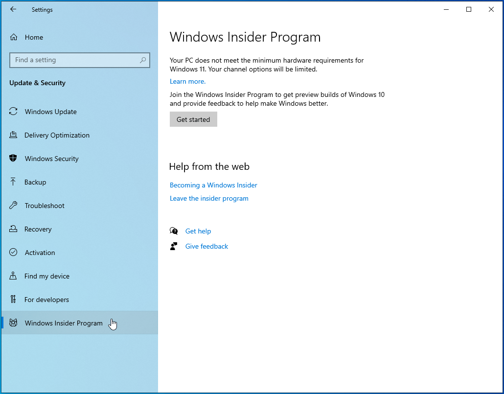Click the Windows Insider Program ninja-cat icon

pyautogui.click(x=14, y=323)
